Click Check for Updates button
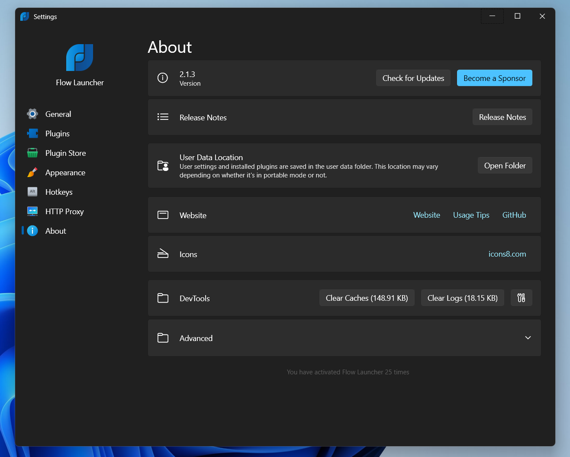570x457 pixels. pos(413,78)
